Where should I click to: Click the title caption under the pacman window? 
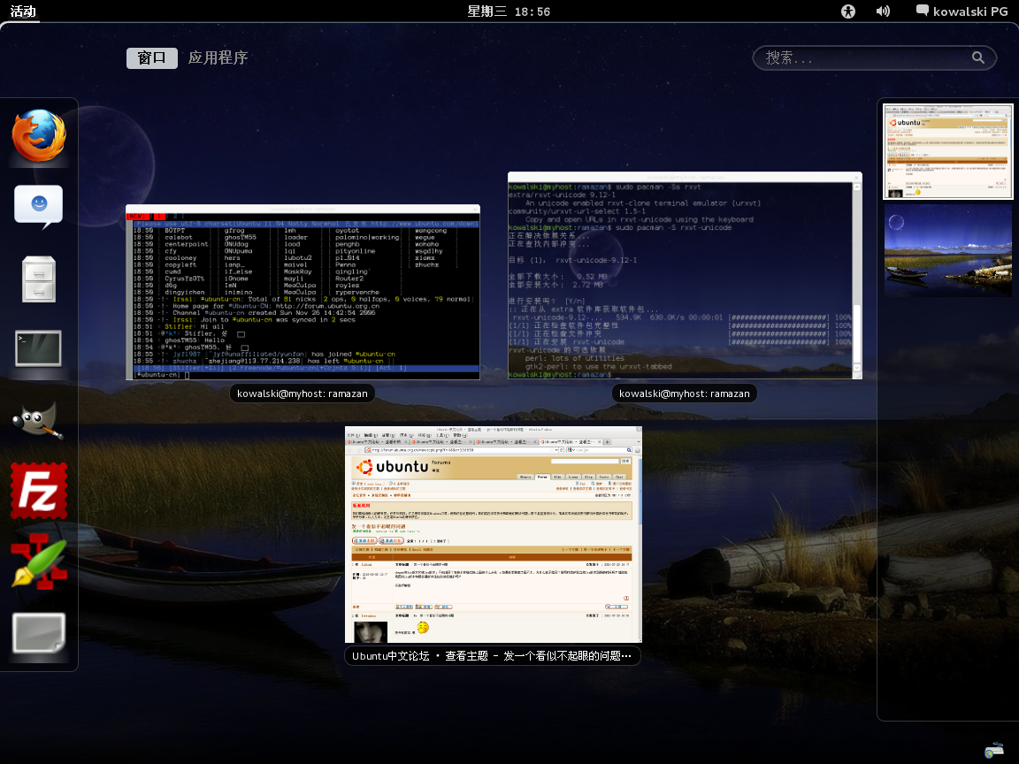click(685, 393)
